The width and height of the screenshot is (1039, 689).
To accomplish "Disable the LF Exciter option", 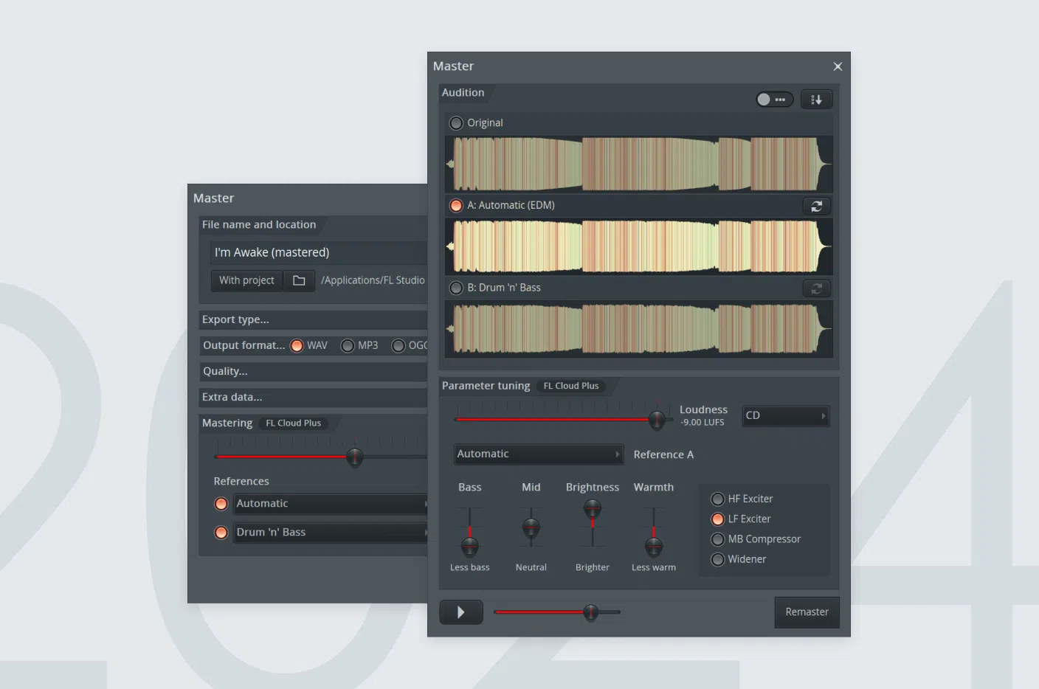I will click(x=717, y=519).
